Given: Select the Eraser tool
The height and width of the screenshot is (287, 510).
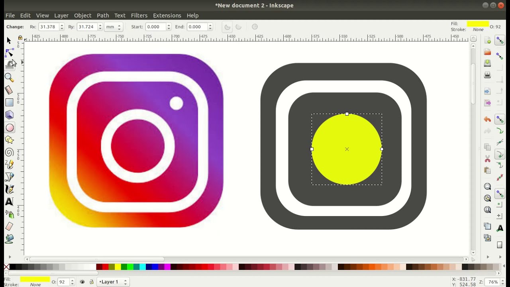Looking at the screenshot, I should tap(9, 226).
